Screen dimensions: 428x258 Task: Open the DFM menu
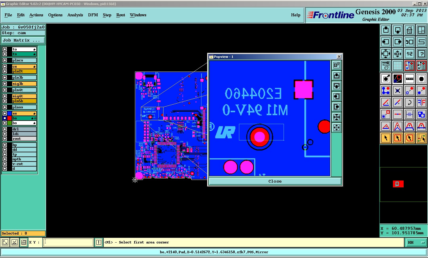coord(93,15)
